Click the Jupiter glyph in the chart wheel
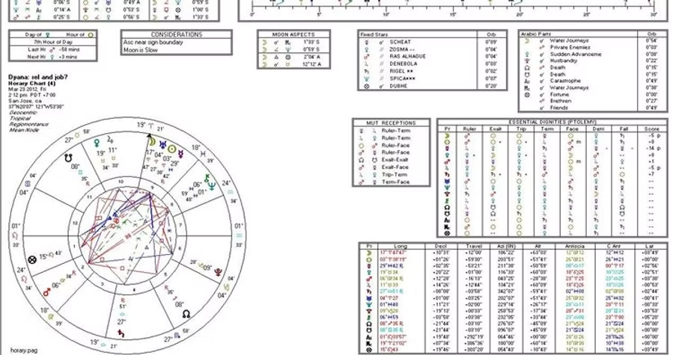This screenshot has width=673, height=355. point(111,140)
